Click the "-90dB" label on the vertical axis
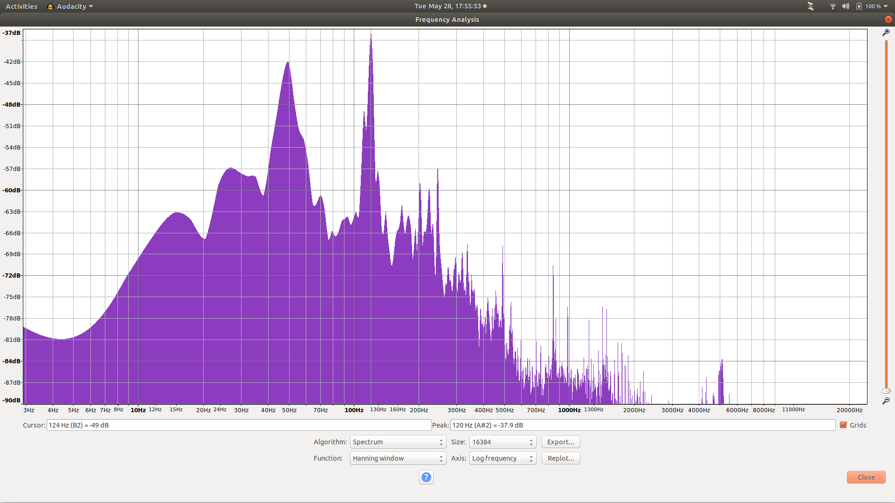 12,400
